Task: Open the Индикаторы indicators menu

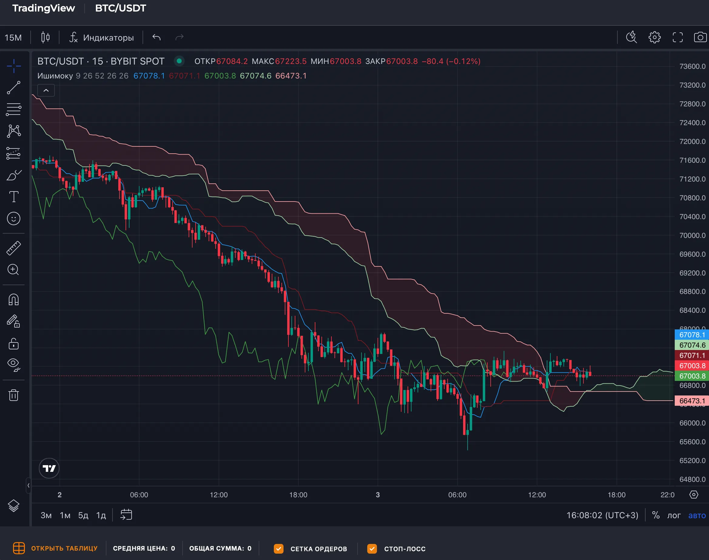Action: (x=101, y=37)
